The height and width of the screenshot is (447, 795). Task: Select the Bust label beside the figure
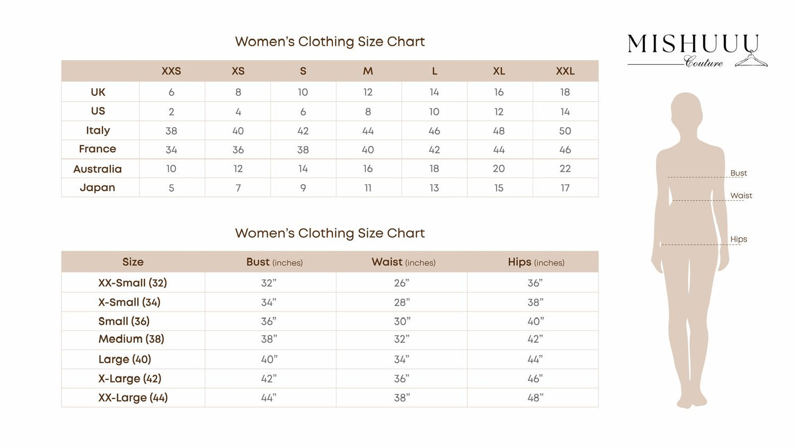point(738,173)
